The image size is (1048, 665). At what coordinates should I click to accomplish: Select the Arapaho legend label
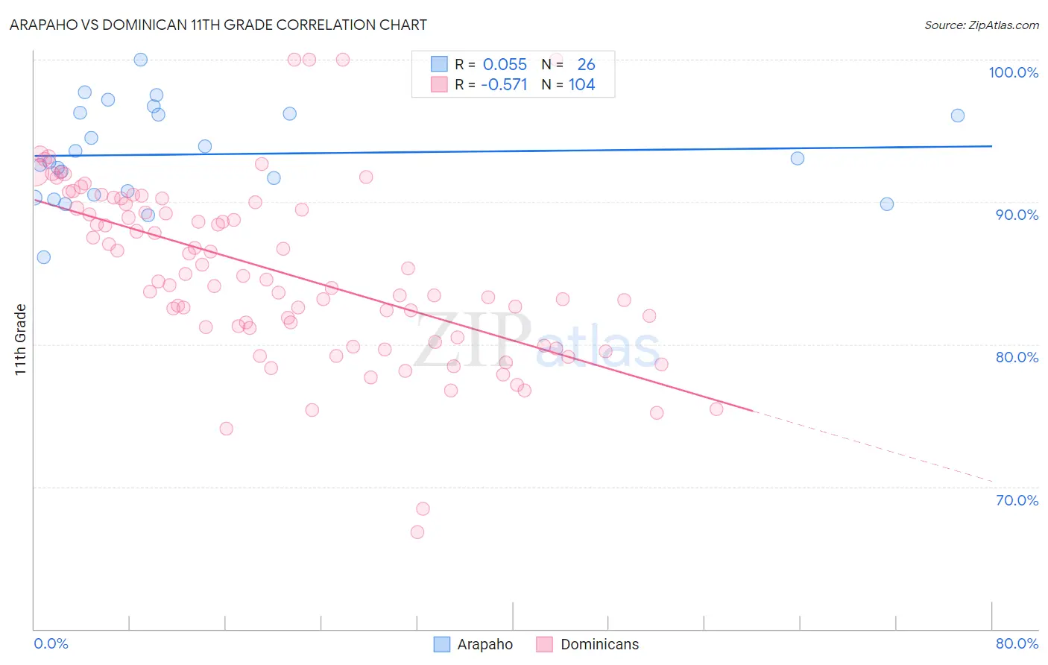pyautogui.click(x=485, y=644)
